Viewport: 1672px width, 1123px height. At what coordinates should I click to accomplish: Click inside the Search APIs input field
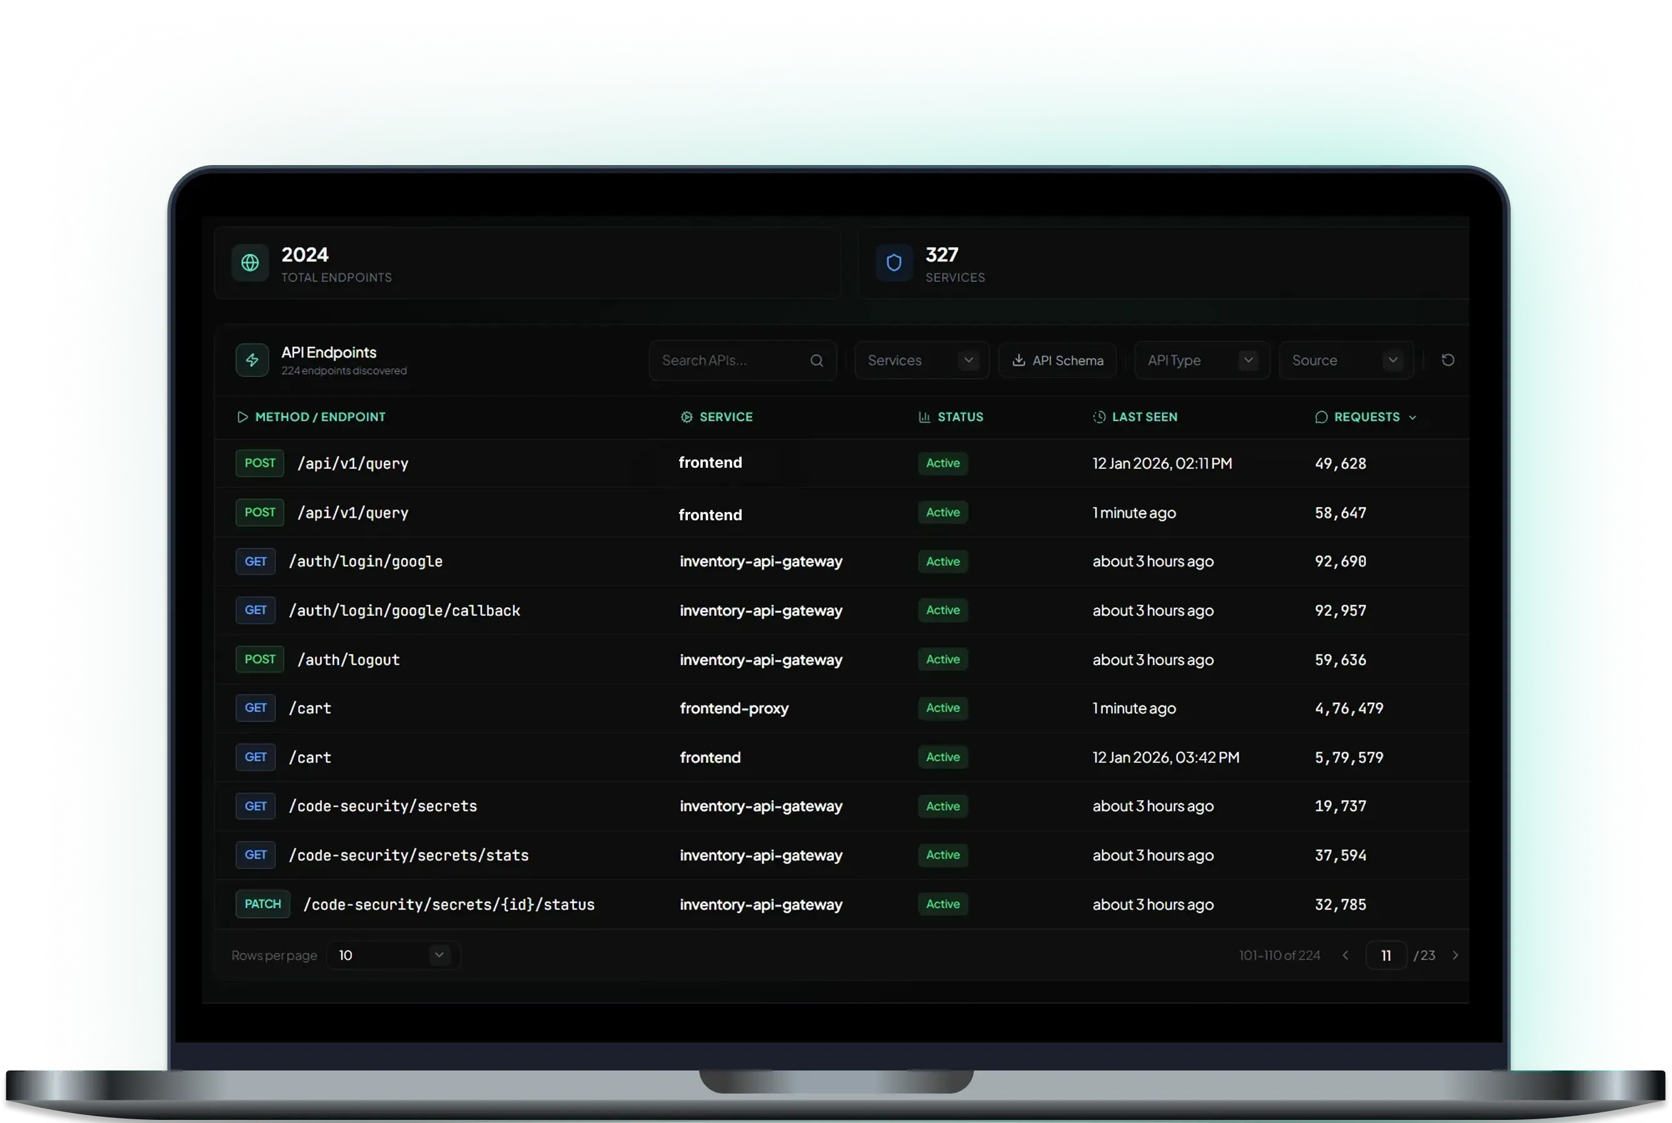click(723, 360)
